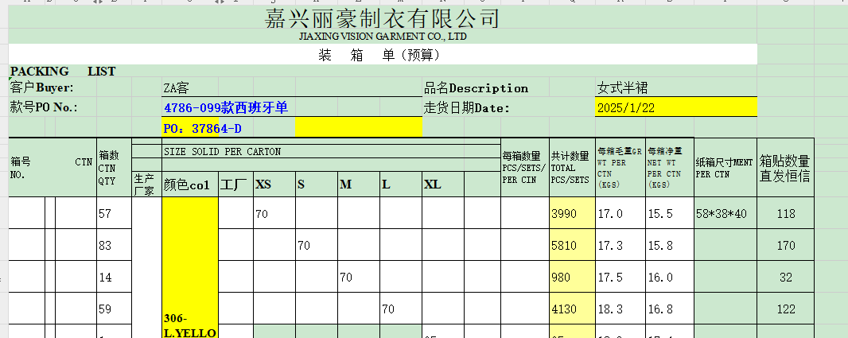
Task: Click the label quantity cell 170
Action: 784,246
